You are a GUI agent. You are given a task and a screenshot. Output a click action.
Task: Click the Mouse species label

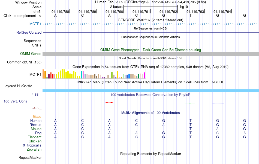(x=36, y=129)
